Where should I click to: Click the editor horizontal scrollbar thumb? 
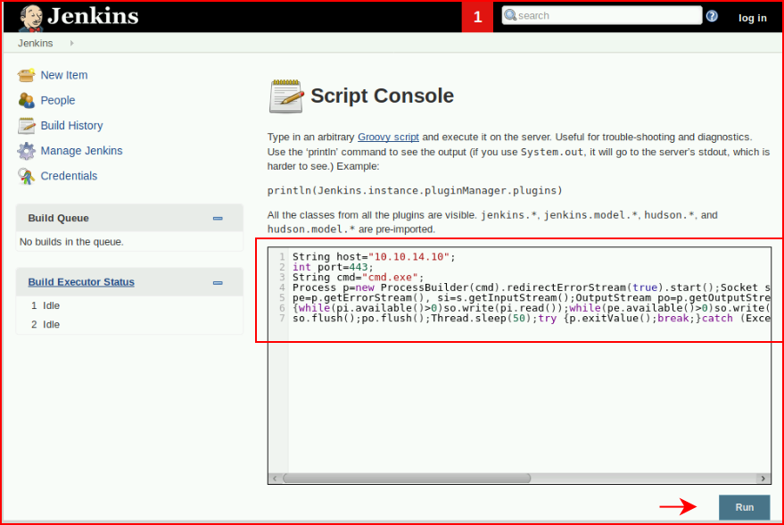coord(407,479)
